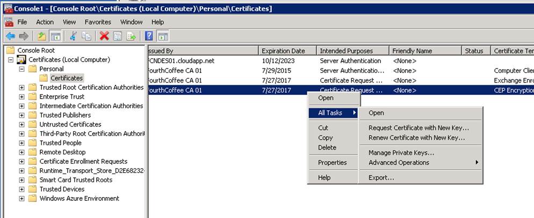Click the Cut scissors toolbar icon
The height and width of the screenshot is (218, 534).
[x=73, y=36]
